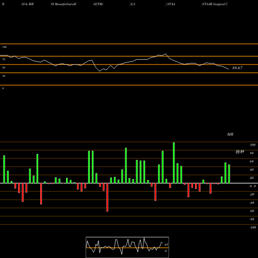Click the tallest green MR bar

[x=174, y=163]
